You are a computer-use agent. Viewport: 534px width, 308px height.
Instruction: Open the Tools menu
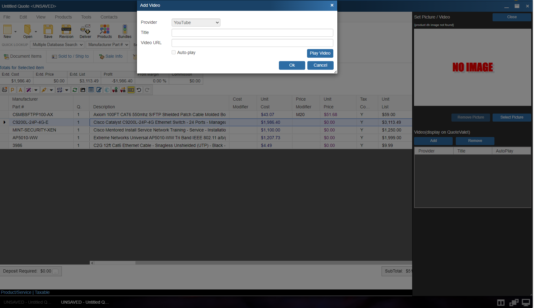pos(86,17)
